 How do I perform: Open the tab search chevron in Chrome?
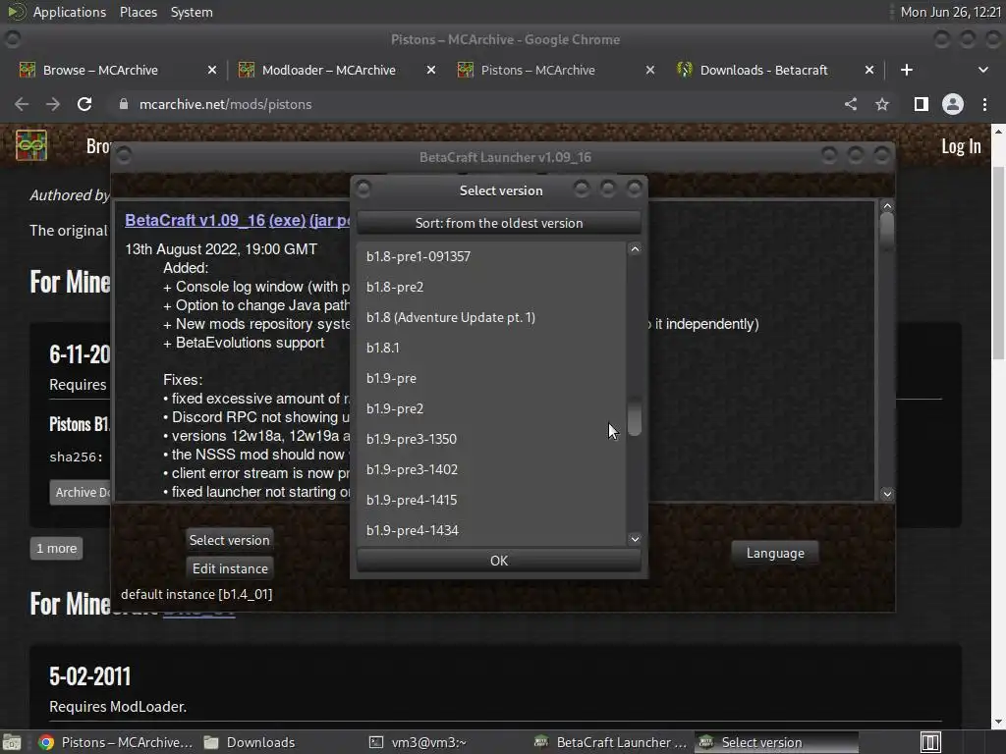coord(982,70)
